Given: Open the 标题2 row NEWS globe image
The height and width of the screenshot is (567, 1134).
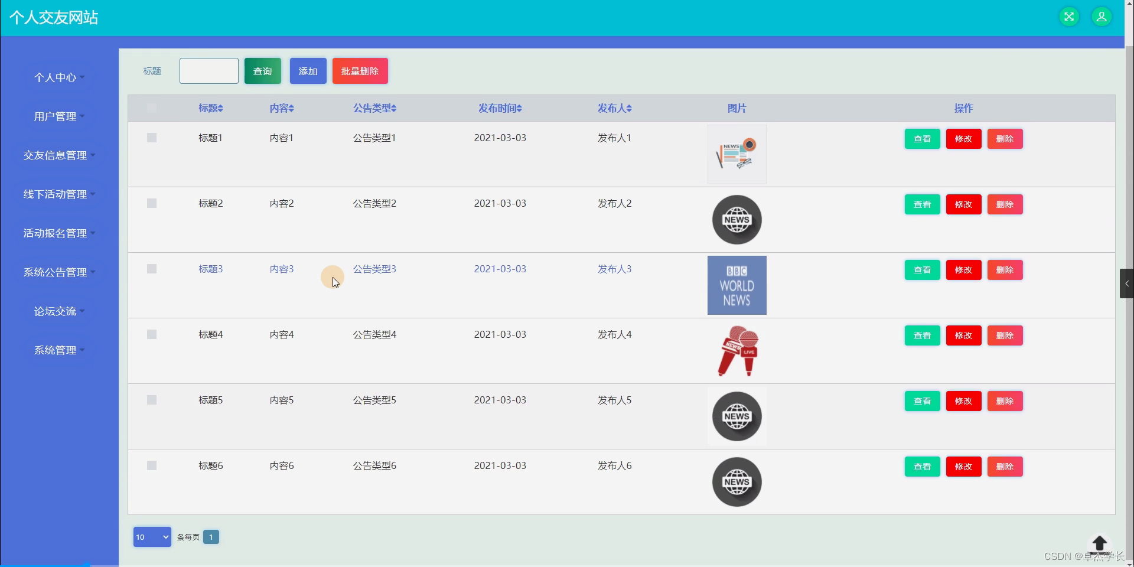Looking at the screenshot, I should (737, 220).
